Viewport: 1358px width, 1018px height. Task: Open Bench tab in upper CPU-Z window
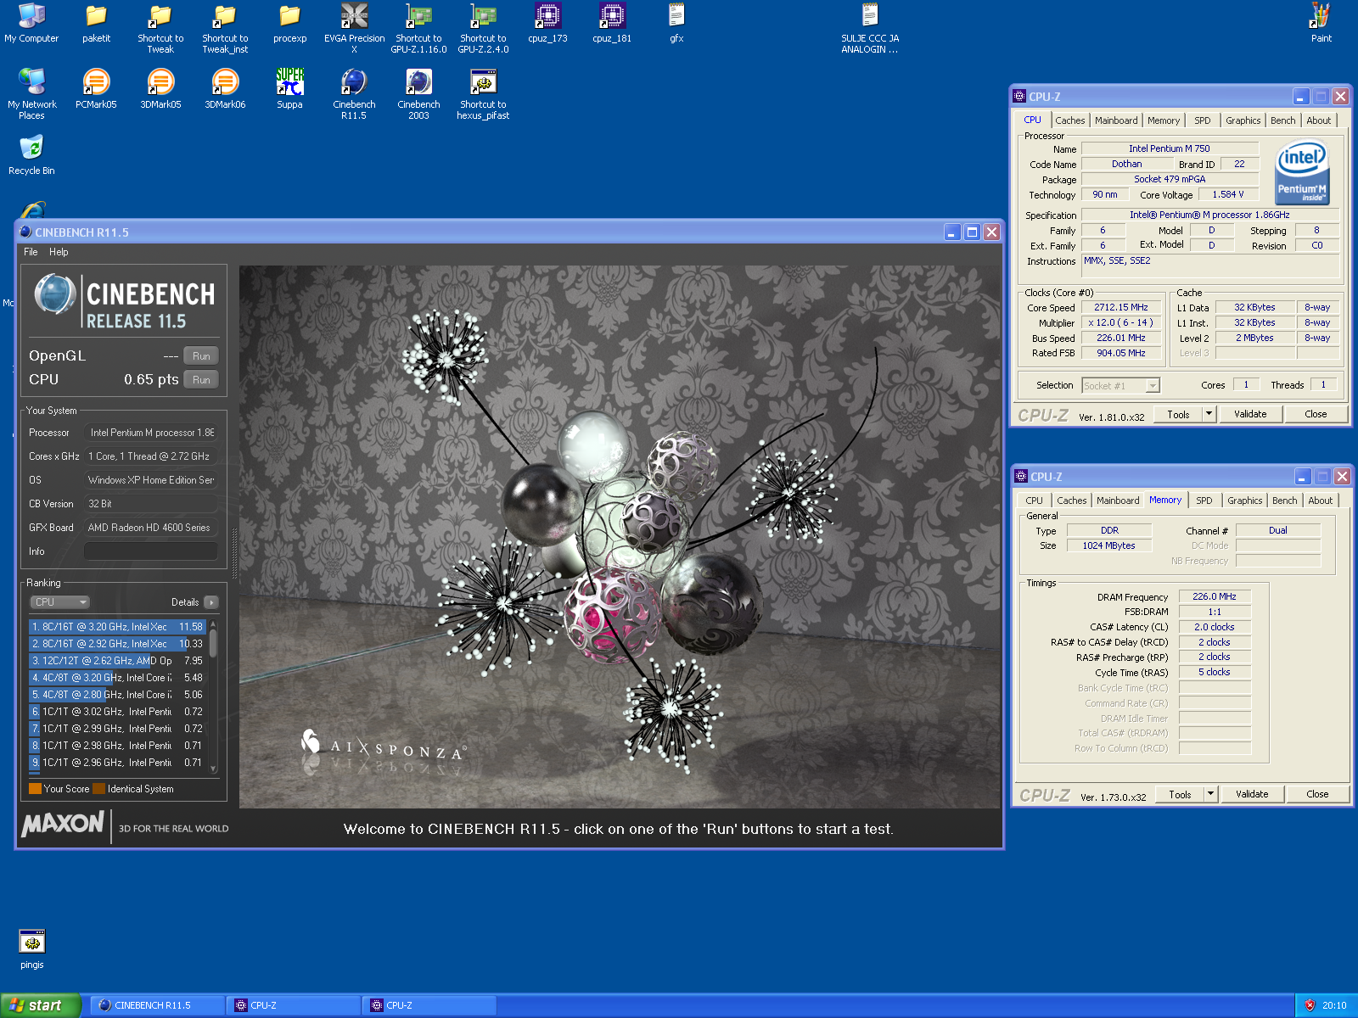(1282, 120)
